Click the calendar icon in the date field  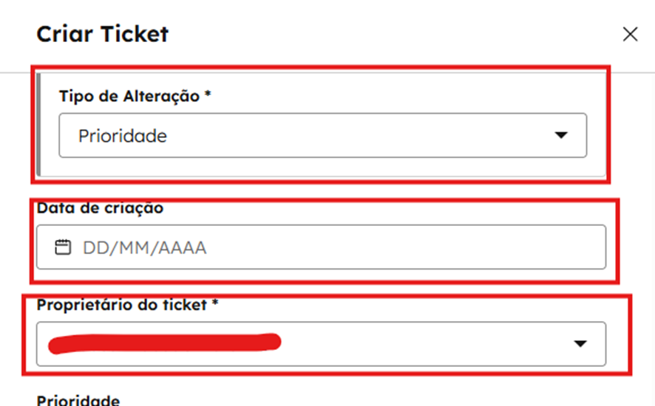63,247
